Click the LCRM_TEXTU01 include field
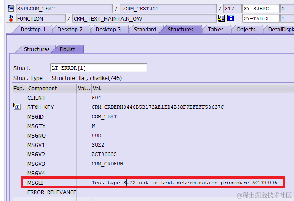Image resolution: width=294 pixels, height=201 pixels. (168, 9)
